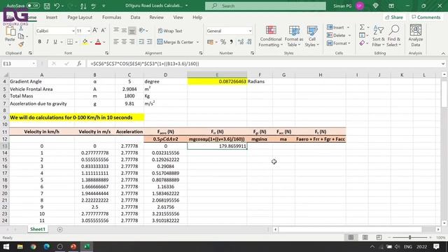Open the Search box

265,6
